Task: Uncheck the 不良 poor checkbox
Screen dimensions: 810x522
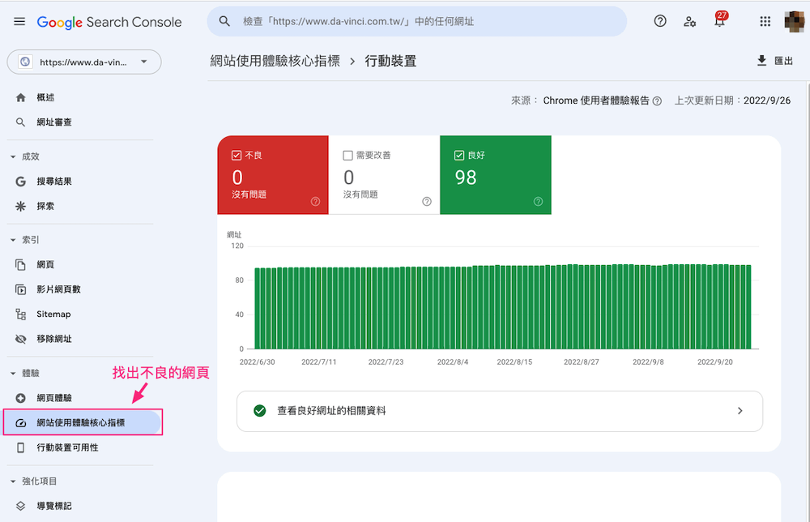Action: (x=237, y=155)
